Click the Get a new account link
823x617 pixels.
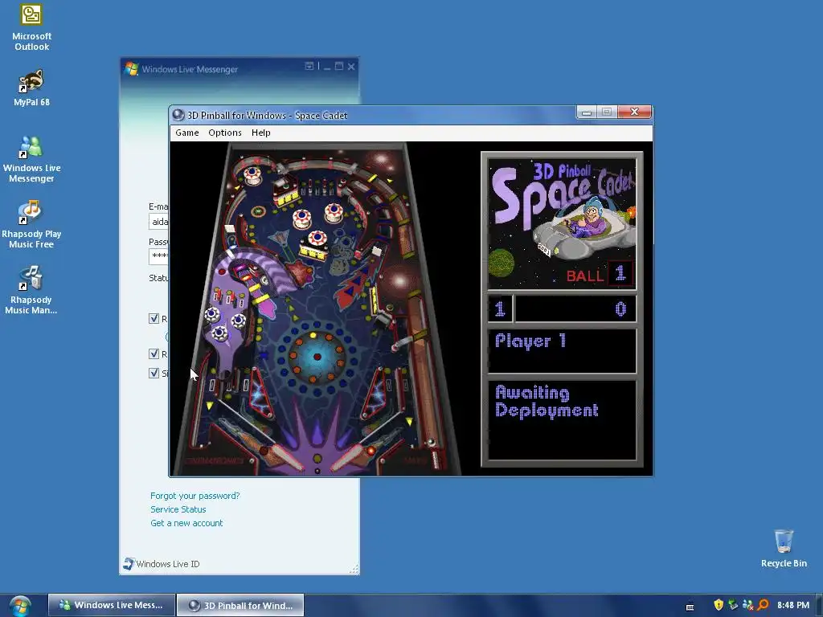(186, 523)
